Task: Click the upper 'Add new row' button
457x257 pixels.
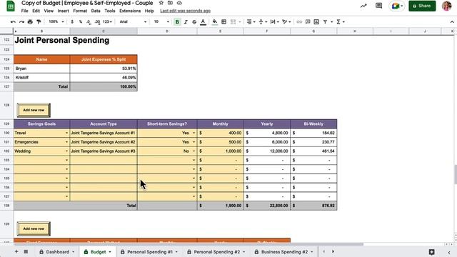Action: point(34,110)
